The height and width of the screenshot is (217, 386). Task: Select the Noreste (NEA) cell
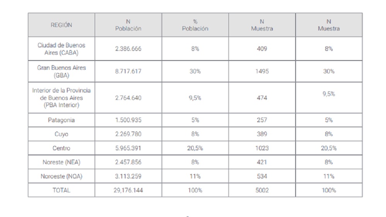[x=61, y=162]
